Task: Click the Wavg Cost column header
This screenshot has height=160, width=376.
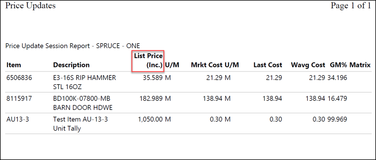Action: pyautogui.click(x=308, y=65)
